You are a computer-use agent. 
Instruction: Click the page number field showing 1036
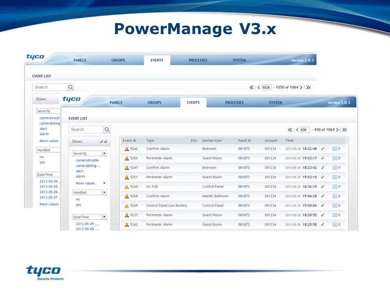pyautogui.click(x=266, y=88)
